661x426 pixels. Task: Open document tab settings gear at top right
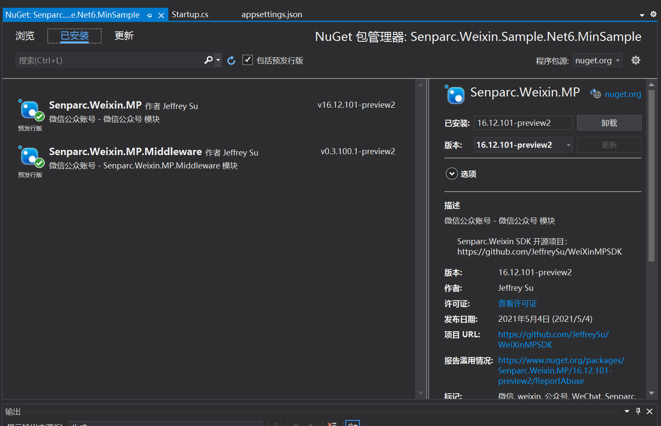tap(653, 14)
